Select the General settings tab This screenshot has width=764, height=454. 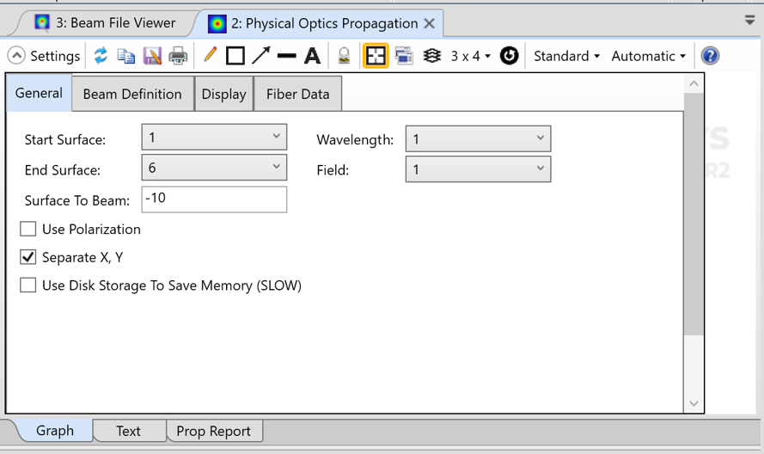(x=39, y=93)
